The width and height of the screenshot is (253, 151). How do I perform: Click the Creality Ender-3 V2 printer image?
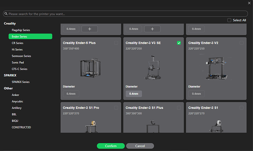(x=216, y=68)
